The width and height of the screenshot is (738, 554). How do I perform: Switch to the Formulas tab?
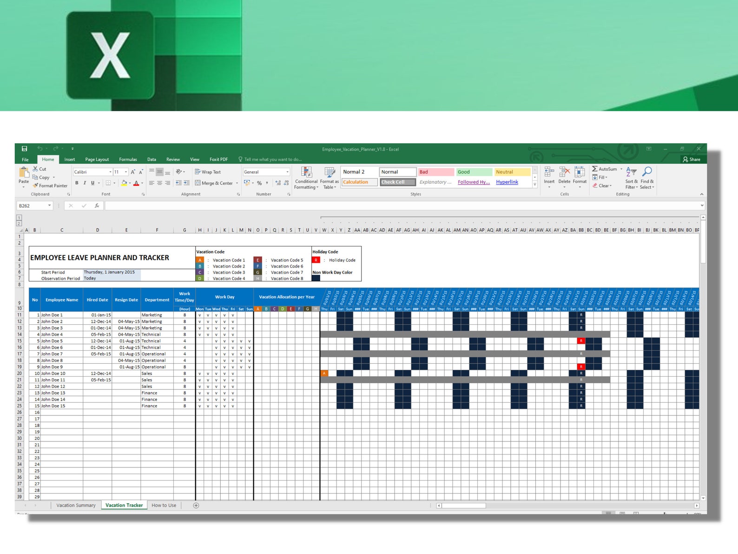pos(128,159)
